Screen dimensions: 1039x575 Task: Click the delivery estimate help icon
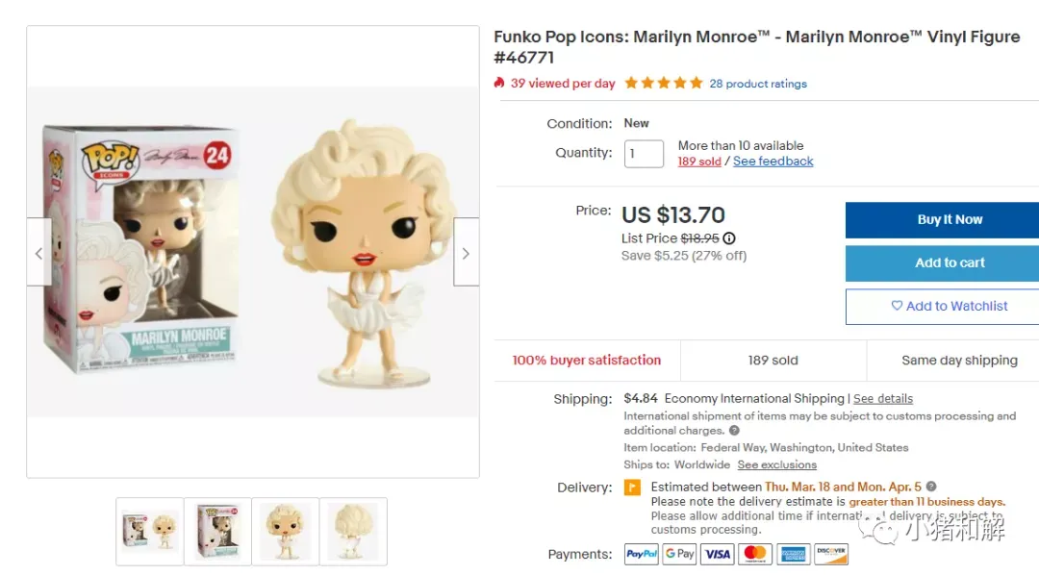(x=931, y=487)
